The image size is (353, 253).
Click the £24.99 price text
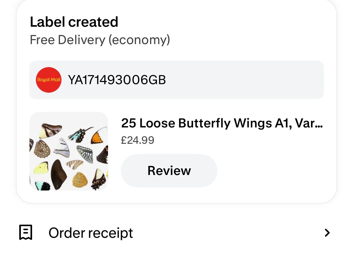coord(137,140)
